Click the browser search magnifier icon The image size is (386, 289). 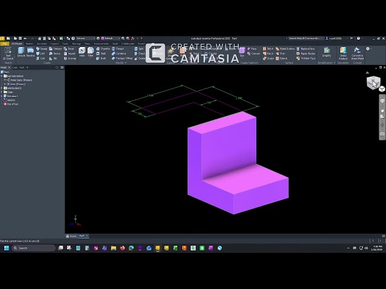coord(57,67)
